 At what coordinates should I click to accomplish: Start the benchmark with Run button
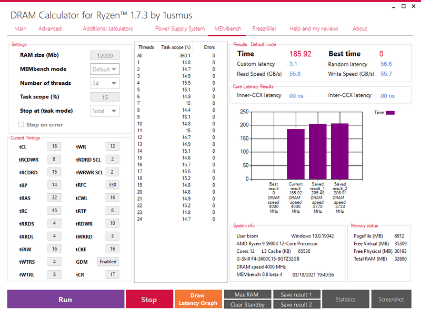pos(65,299)
